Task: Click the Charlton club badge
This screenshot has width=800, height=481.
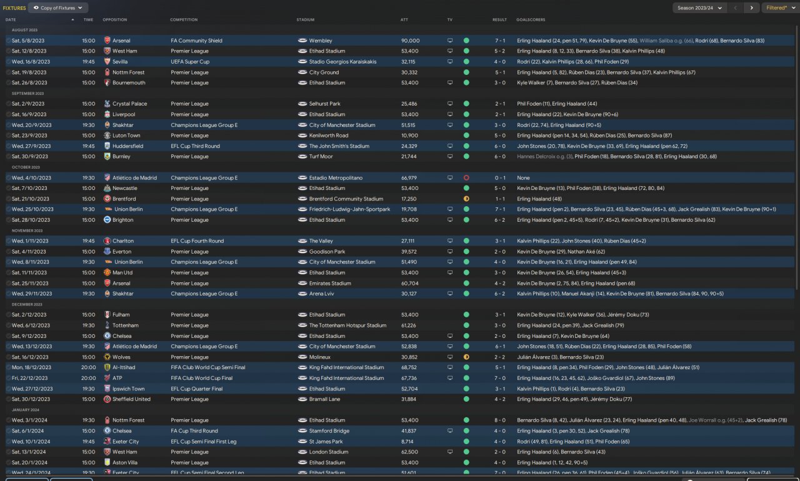Action: [x=107, y=241]
